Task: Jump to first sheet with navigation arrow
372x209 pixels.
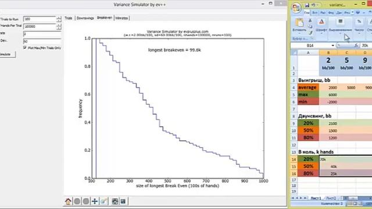Action: click(x=293, y=198)
